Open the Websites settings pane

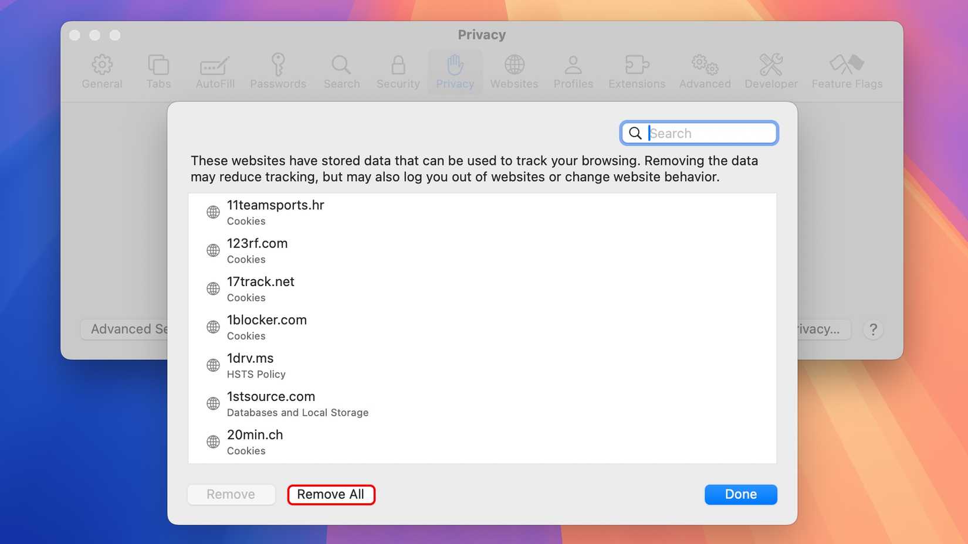click(515, 70)
